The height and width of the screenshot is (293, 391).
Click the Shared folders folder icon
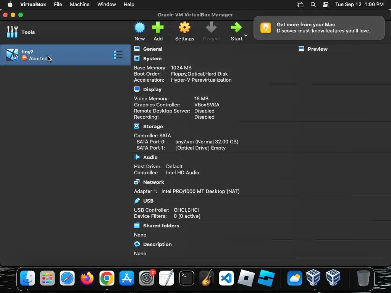point(137,225)
